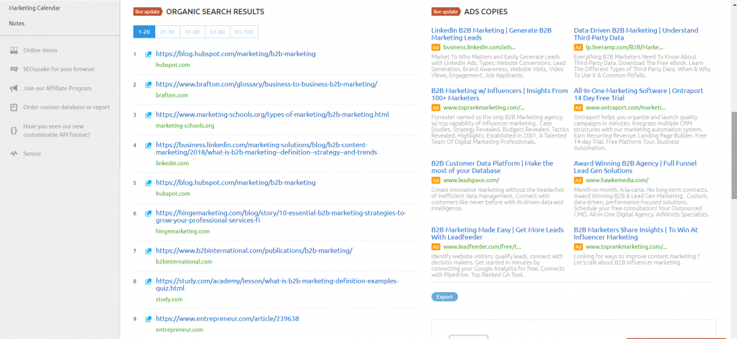737x339 pixels.
Task: Click green entrepreneur.com domain text
Action: tap(179, 330)
